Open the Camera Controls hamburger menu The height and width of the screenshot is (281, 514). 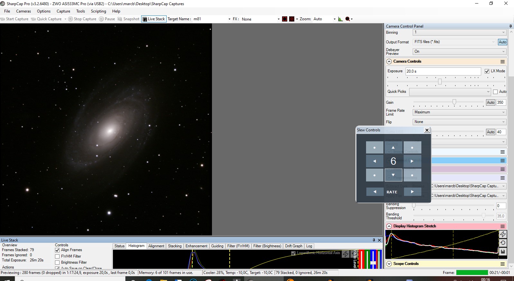[x=502, y=62]
